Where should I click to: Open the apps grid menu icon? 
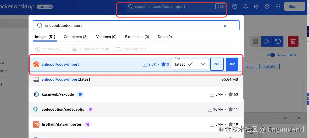[278, 6]
